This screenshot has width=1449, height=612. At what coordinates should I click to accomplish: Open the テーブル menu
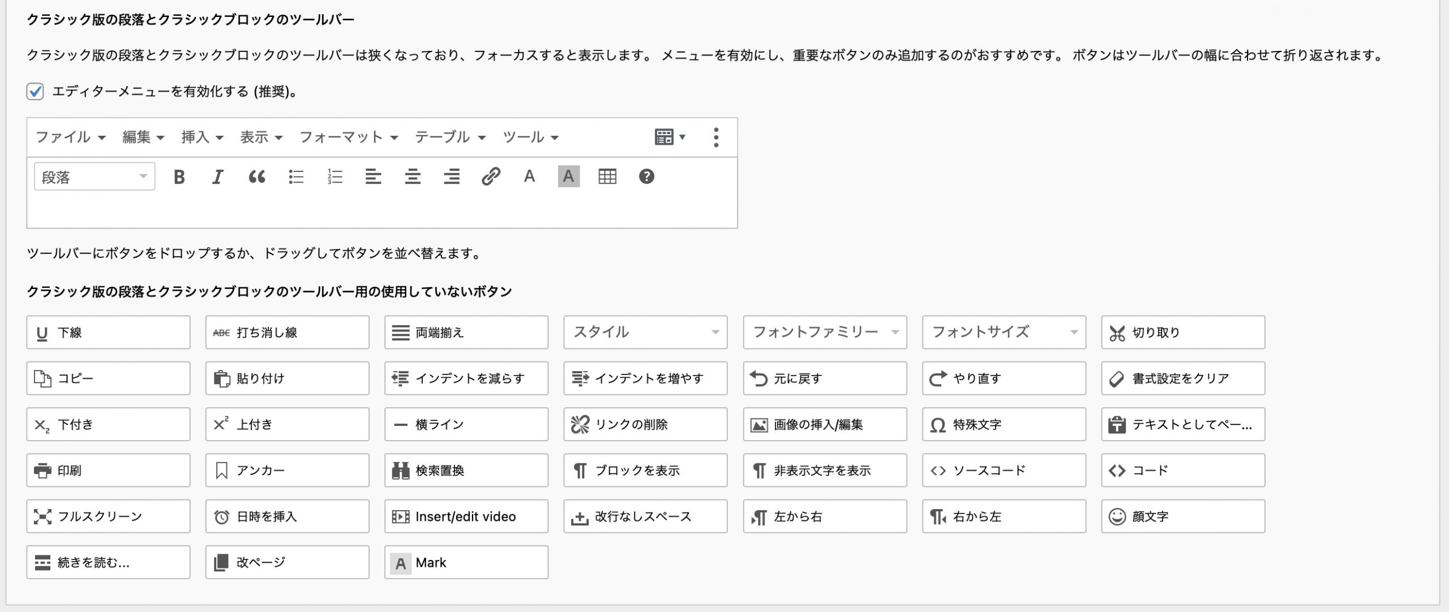tap(450, 137)
